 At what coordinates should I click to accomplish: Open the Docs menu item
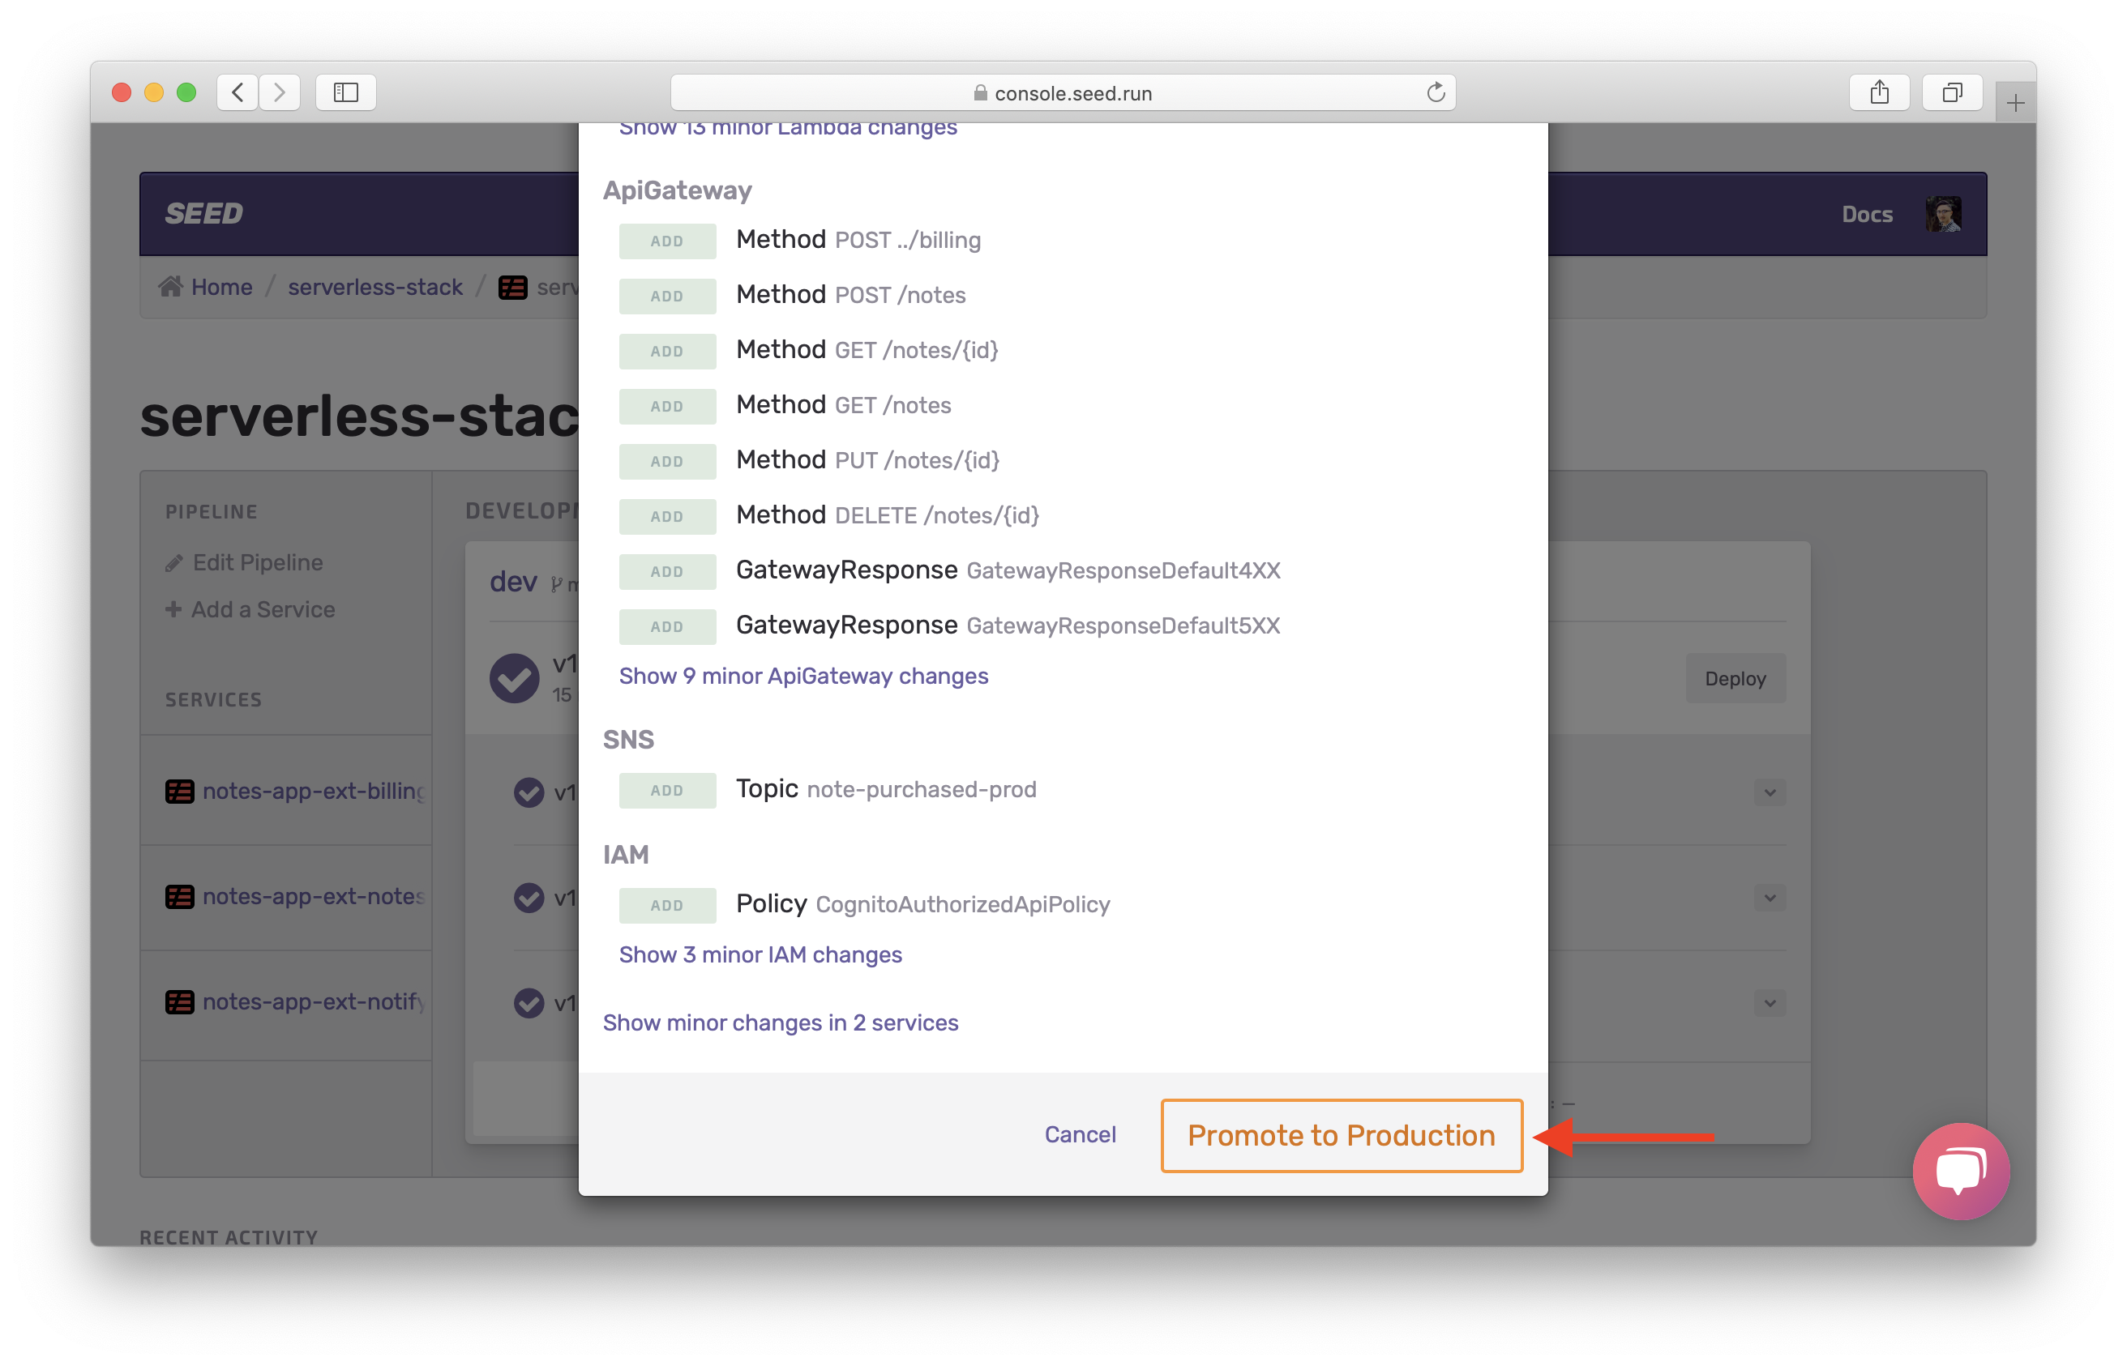pyautogui.click(x=1866, y=214)
